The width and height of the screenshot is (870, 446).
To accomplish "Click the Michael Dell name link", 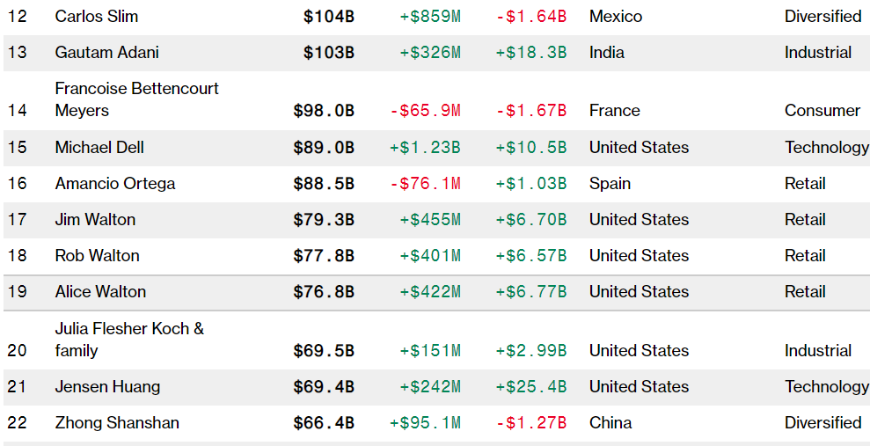I will [99, 148].
